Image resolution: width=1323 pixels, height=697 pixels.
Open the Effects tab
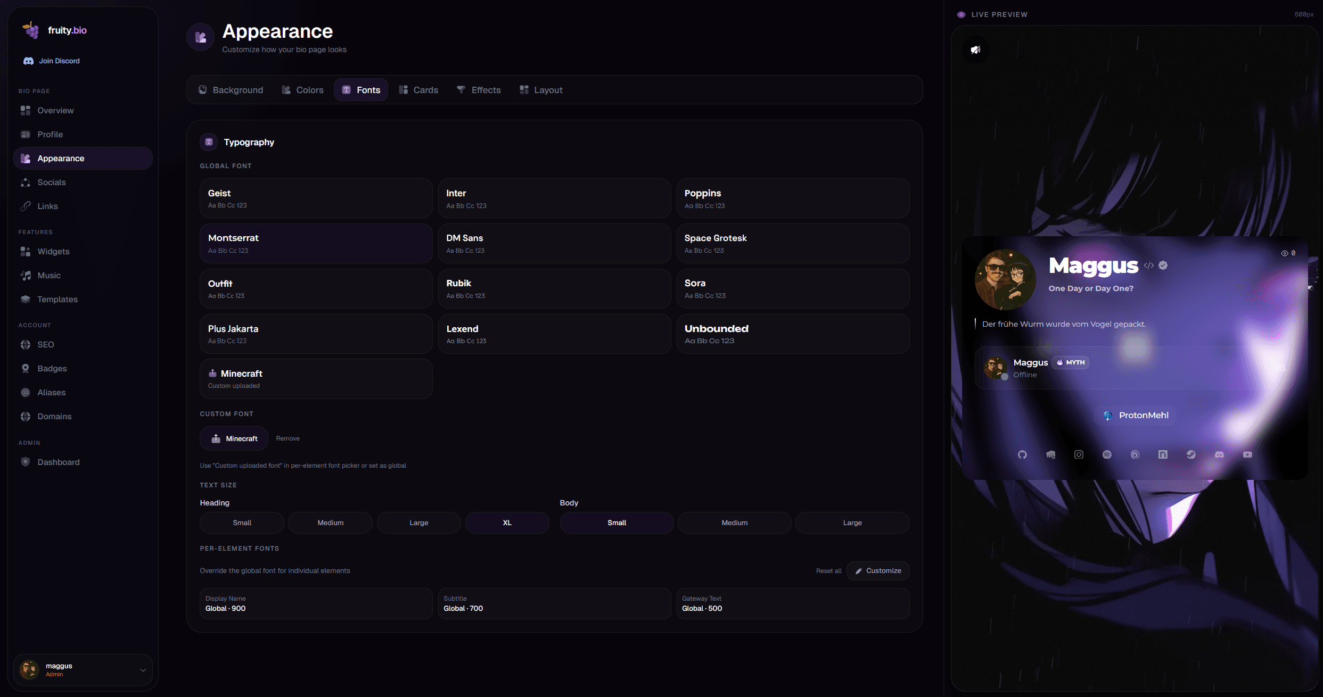point(479,90)
